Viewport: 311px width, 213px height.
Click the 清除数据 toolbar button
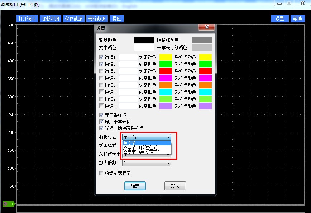(x=97, y=19)
